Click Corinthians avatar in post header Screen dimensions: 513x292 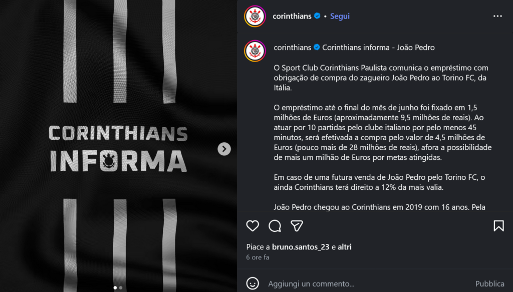[x=254, y=17]
